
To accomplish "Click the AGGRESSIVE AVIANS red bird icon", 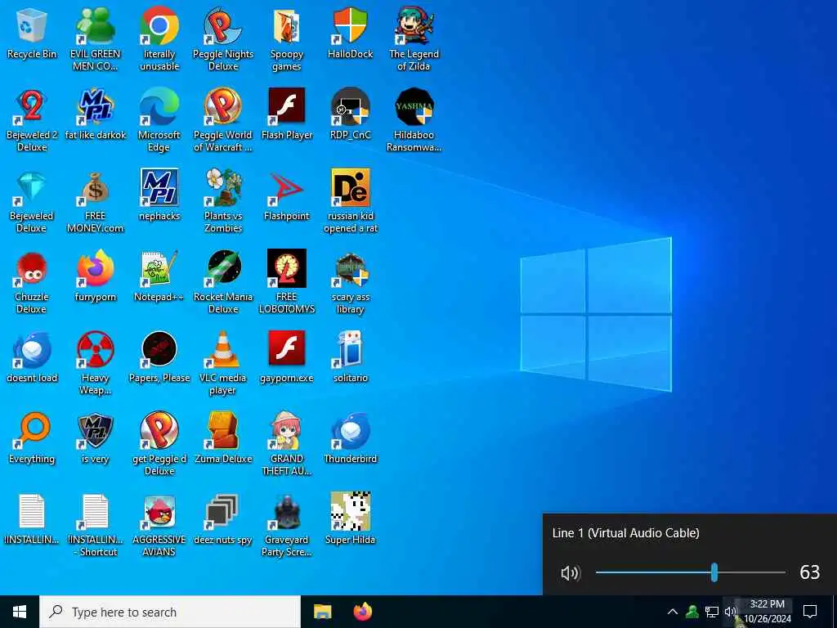I will click(159, 512).
